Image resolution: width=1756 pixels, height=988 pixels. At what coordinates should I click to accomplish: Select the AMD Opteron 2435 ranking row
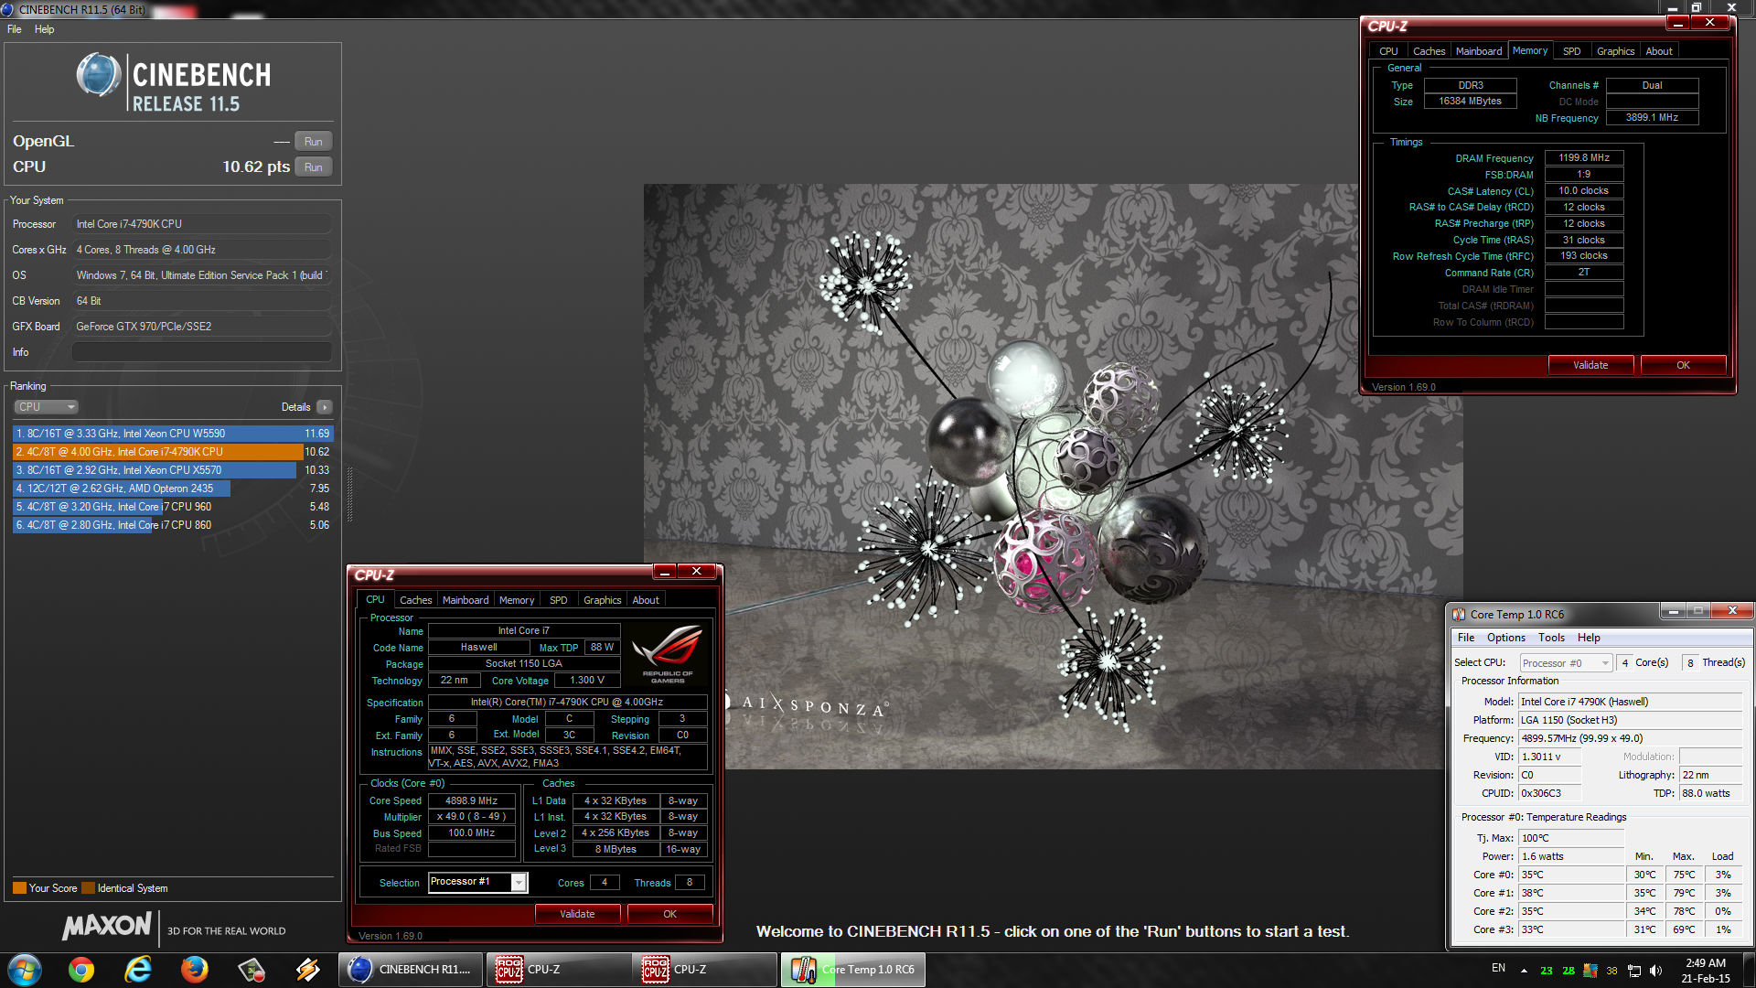(173, 489)
